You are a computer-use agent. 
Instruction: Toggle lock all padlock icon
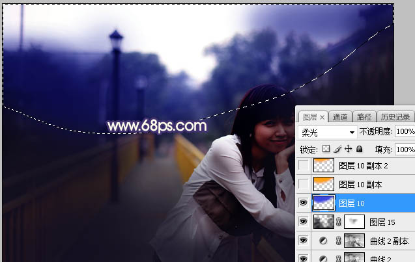[x=359, y=149]
